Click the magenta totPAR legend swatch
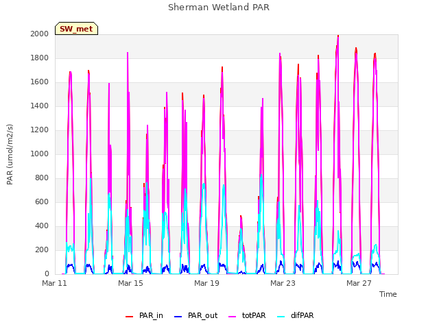Image resolution: width=439 pixels, height=329 pixels. [233, 317]
